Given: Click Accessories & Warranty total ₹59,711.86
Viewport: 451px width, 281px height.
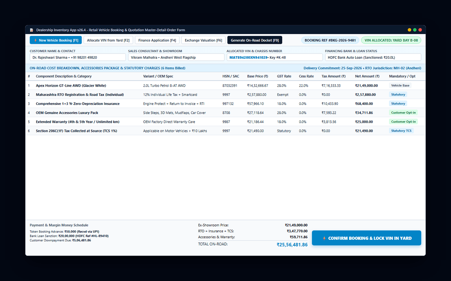Looking at the screenshot, I should tap(298, 237).
